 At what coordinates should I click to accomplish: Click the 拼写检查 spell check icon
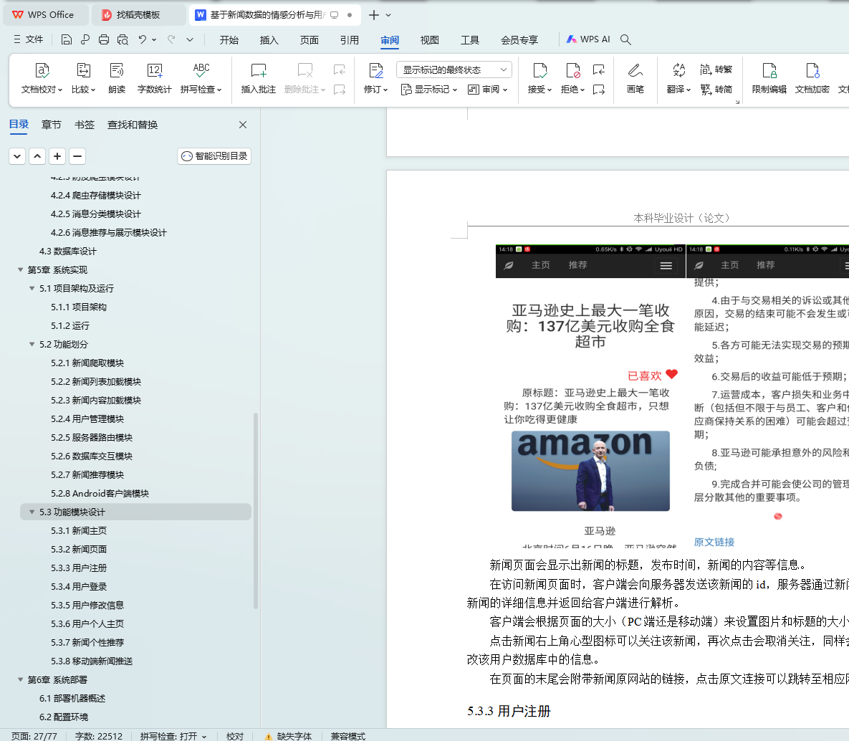click(201, 79)
